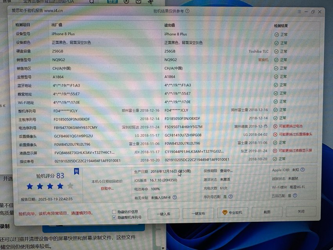This screenshot has width=333, height=250.
Task: Click the check icon in the 蓝牙地址 row
Action: 276,85
